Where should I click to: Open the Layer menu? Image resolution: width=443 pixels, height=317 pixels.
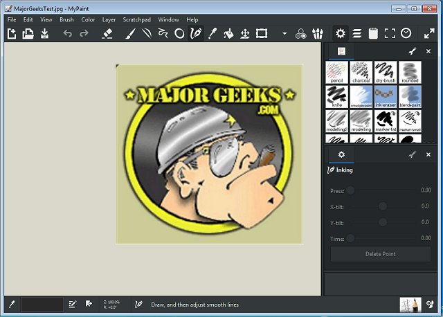pos(109,19)
